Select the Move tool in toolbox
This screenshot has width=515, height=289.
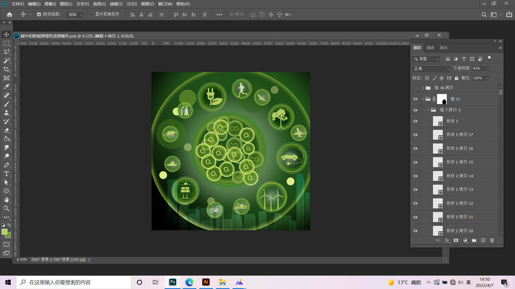click(6, 34)
